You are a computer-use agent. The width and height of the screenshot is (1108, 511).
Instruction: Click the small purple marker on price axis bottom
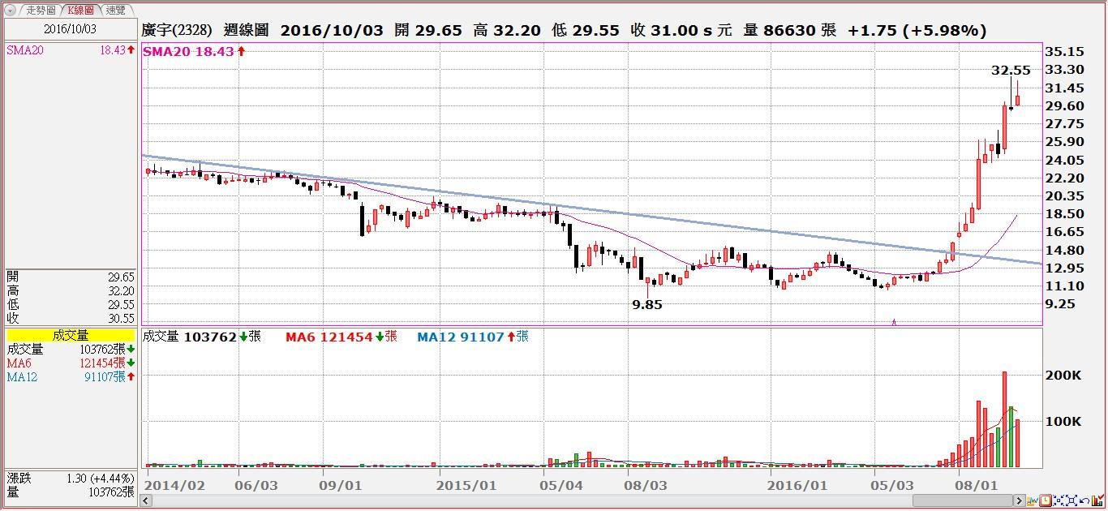[x=894, y=322]
